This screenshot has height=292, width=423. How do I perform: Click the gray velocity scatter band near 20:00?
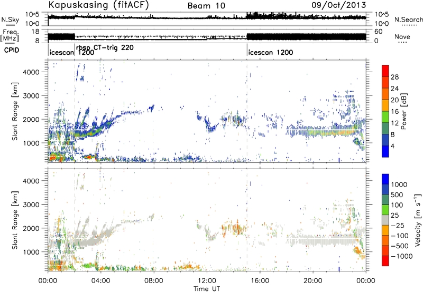coord(321,240)
